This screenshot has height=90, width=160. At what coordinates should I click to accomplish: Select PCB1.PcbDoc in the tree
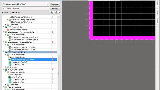pyautogui.click(x=17, y=77)
